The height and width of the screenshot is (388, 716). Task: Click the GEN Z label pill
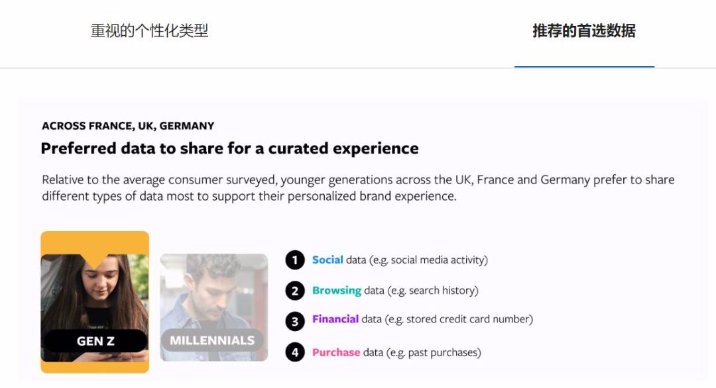(95, 341)
